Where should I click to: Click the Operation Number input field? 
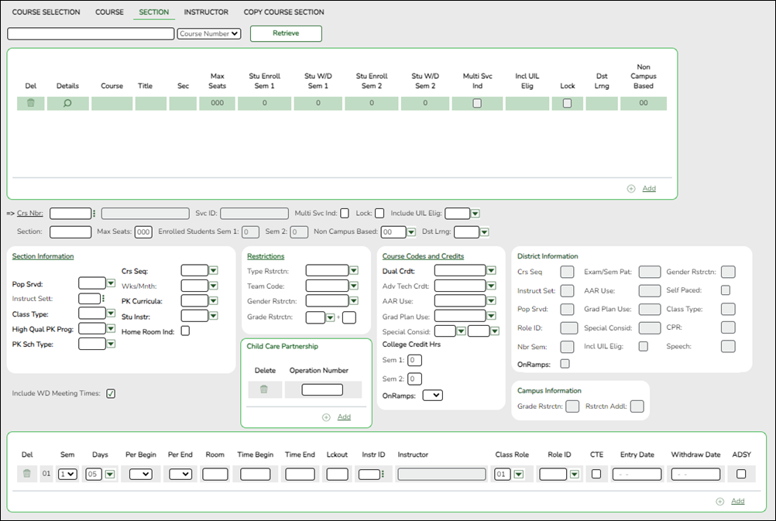point(322,390)
